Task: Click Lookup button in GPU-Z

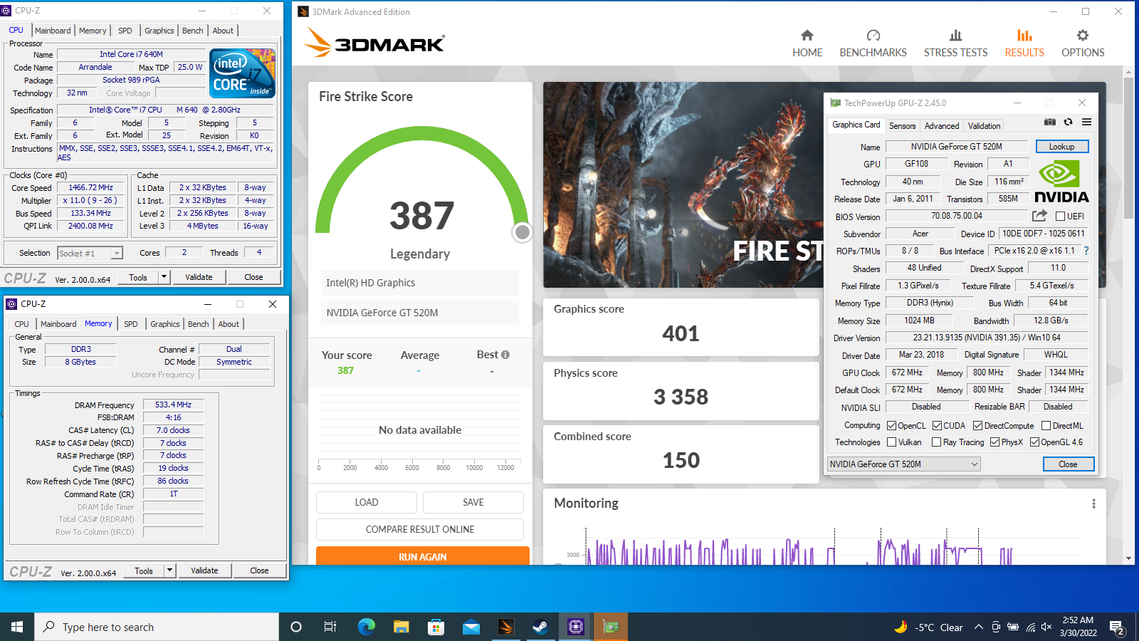Action: coord(1061,146)
